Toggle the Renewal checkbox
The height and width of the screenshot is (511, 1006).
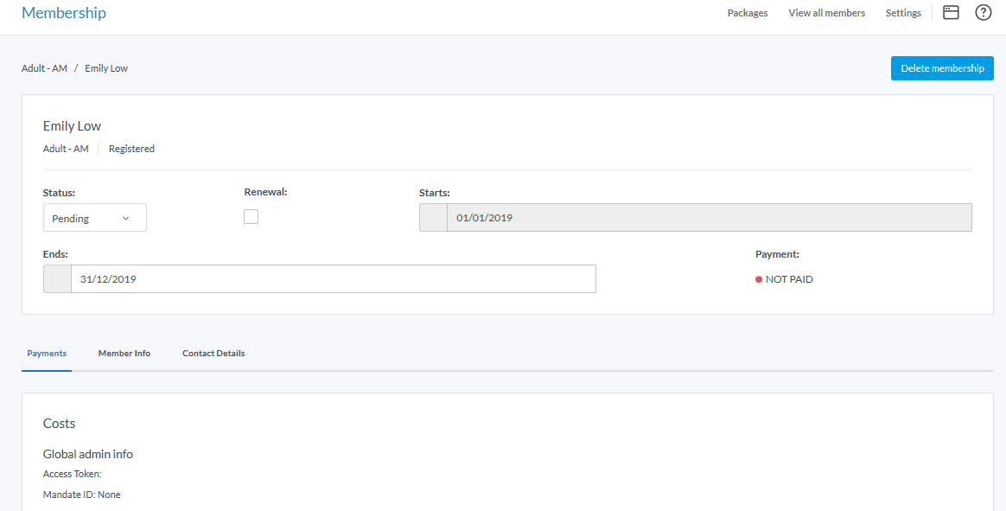pos(251,217)
